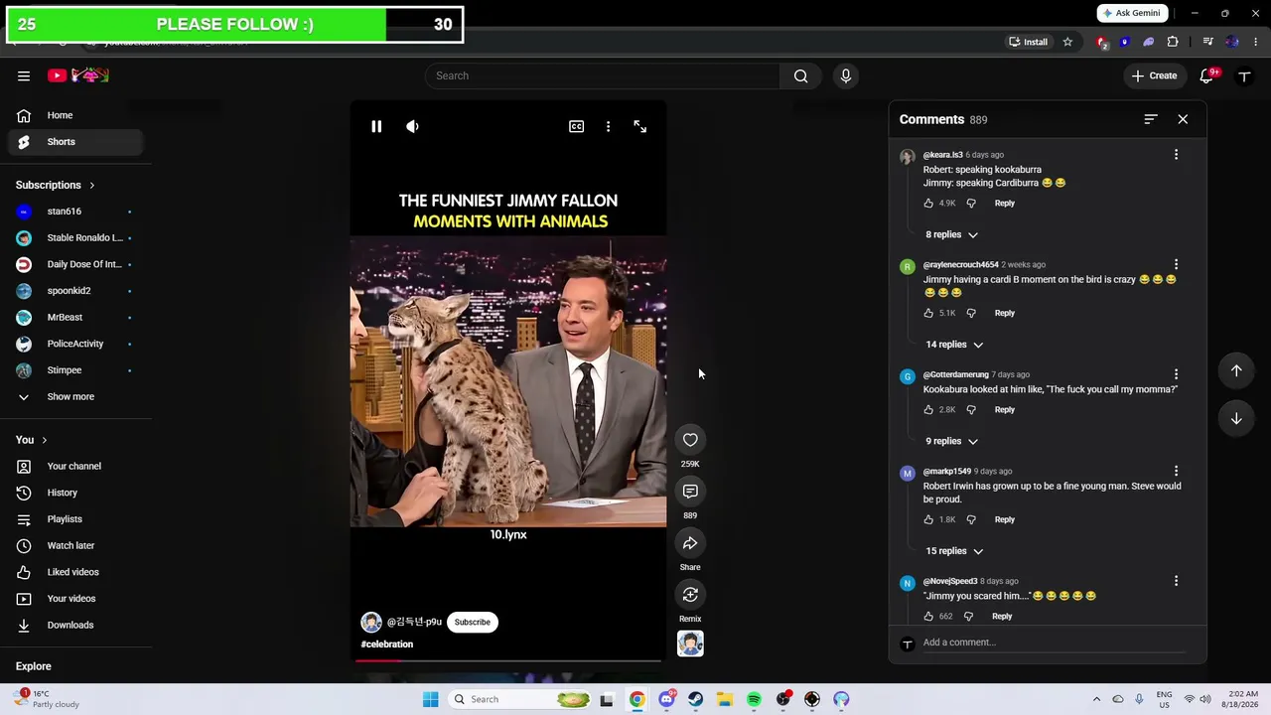This screenshot has width=1271, height=715.
Task: Reply to @markp1549's comment
Action: (x=1005, y=519)
